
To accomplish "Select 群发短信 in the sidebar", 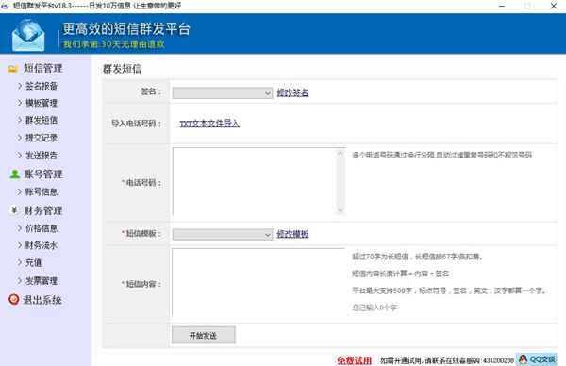I will (42, 120).
